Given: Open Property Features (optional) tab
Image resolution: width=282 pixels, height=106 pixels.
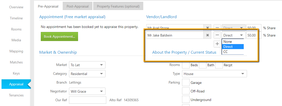Looking at the screenshot, I should pos(118,6).
